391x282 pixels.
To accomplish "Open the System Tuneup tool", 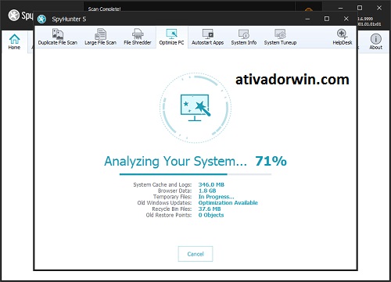I will click(280, 37).
